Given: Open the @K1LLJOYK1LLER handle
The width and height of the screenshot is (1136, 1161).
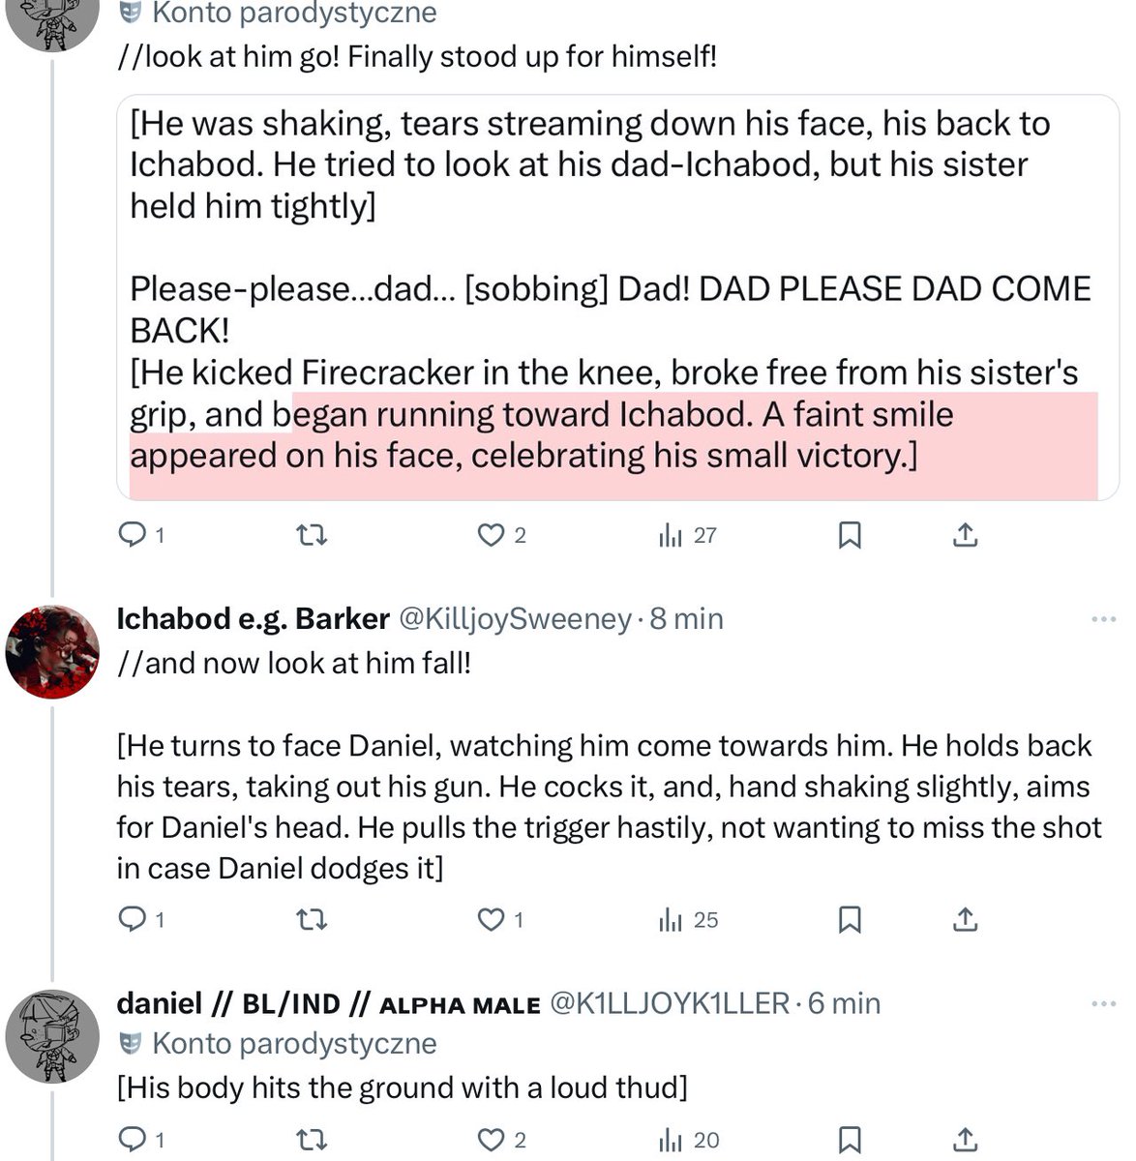Looking at the screenshot, I should click(670, 1003).
